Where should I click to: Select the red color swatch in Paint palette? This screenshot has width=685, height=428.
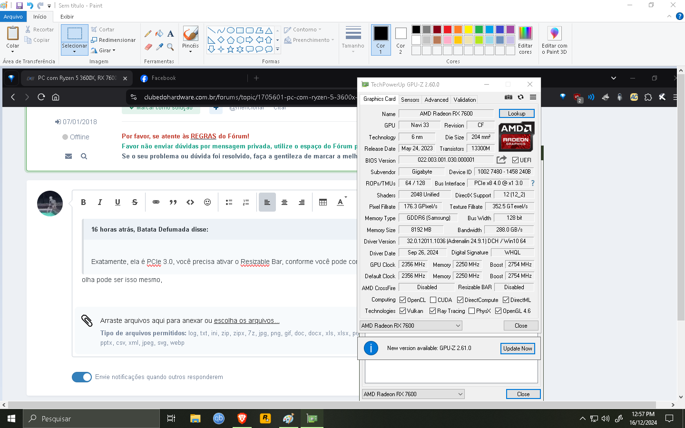(448, 29)
